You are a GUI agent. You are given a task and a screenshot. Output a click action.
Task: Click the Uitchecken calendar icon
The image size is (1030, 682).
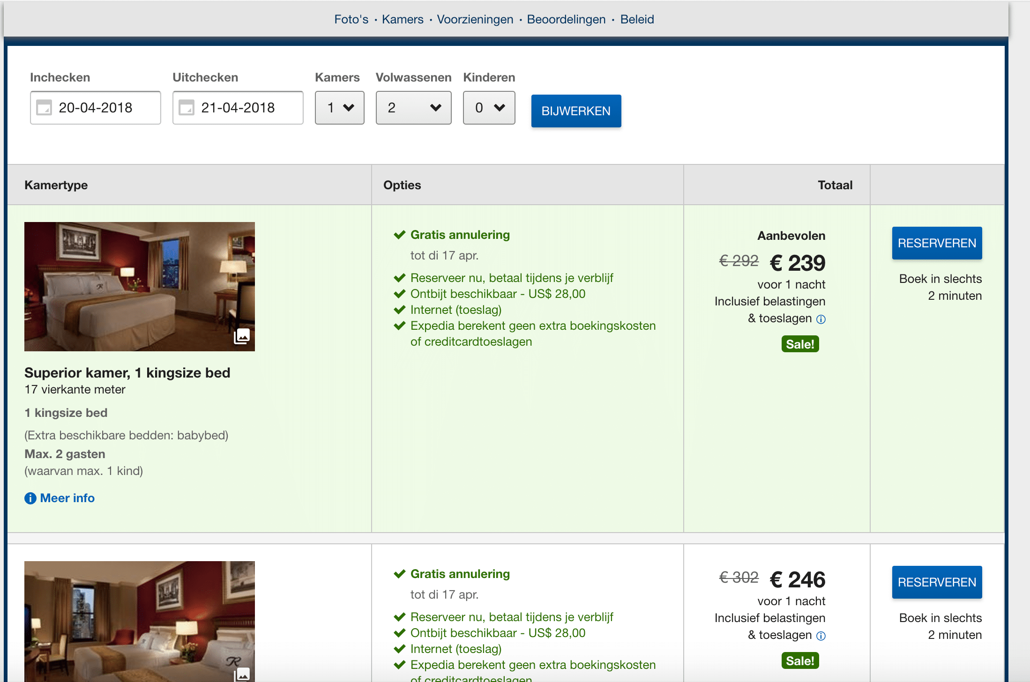[x=187, y=108]
